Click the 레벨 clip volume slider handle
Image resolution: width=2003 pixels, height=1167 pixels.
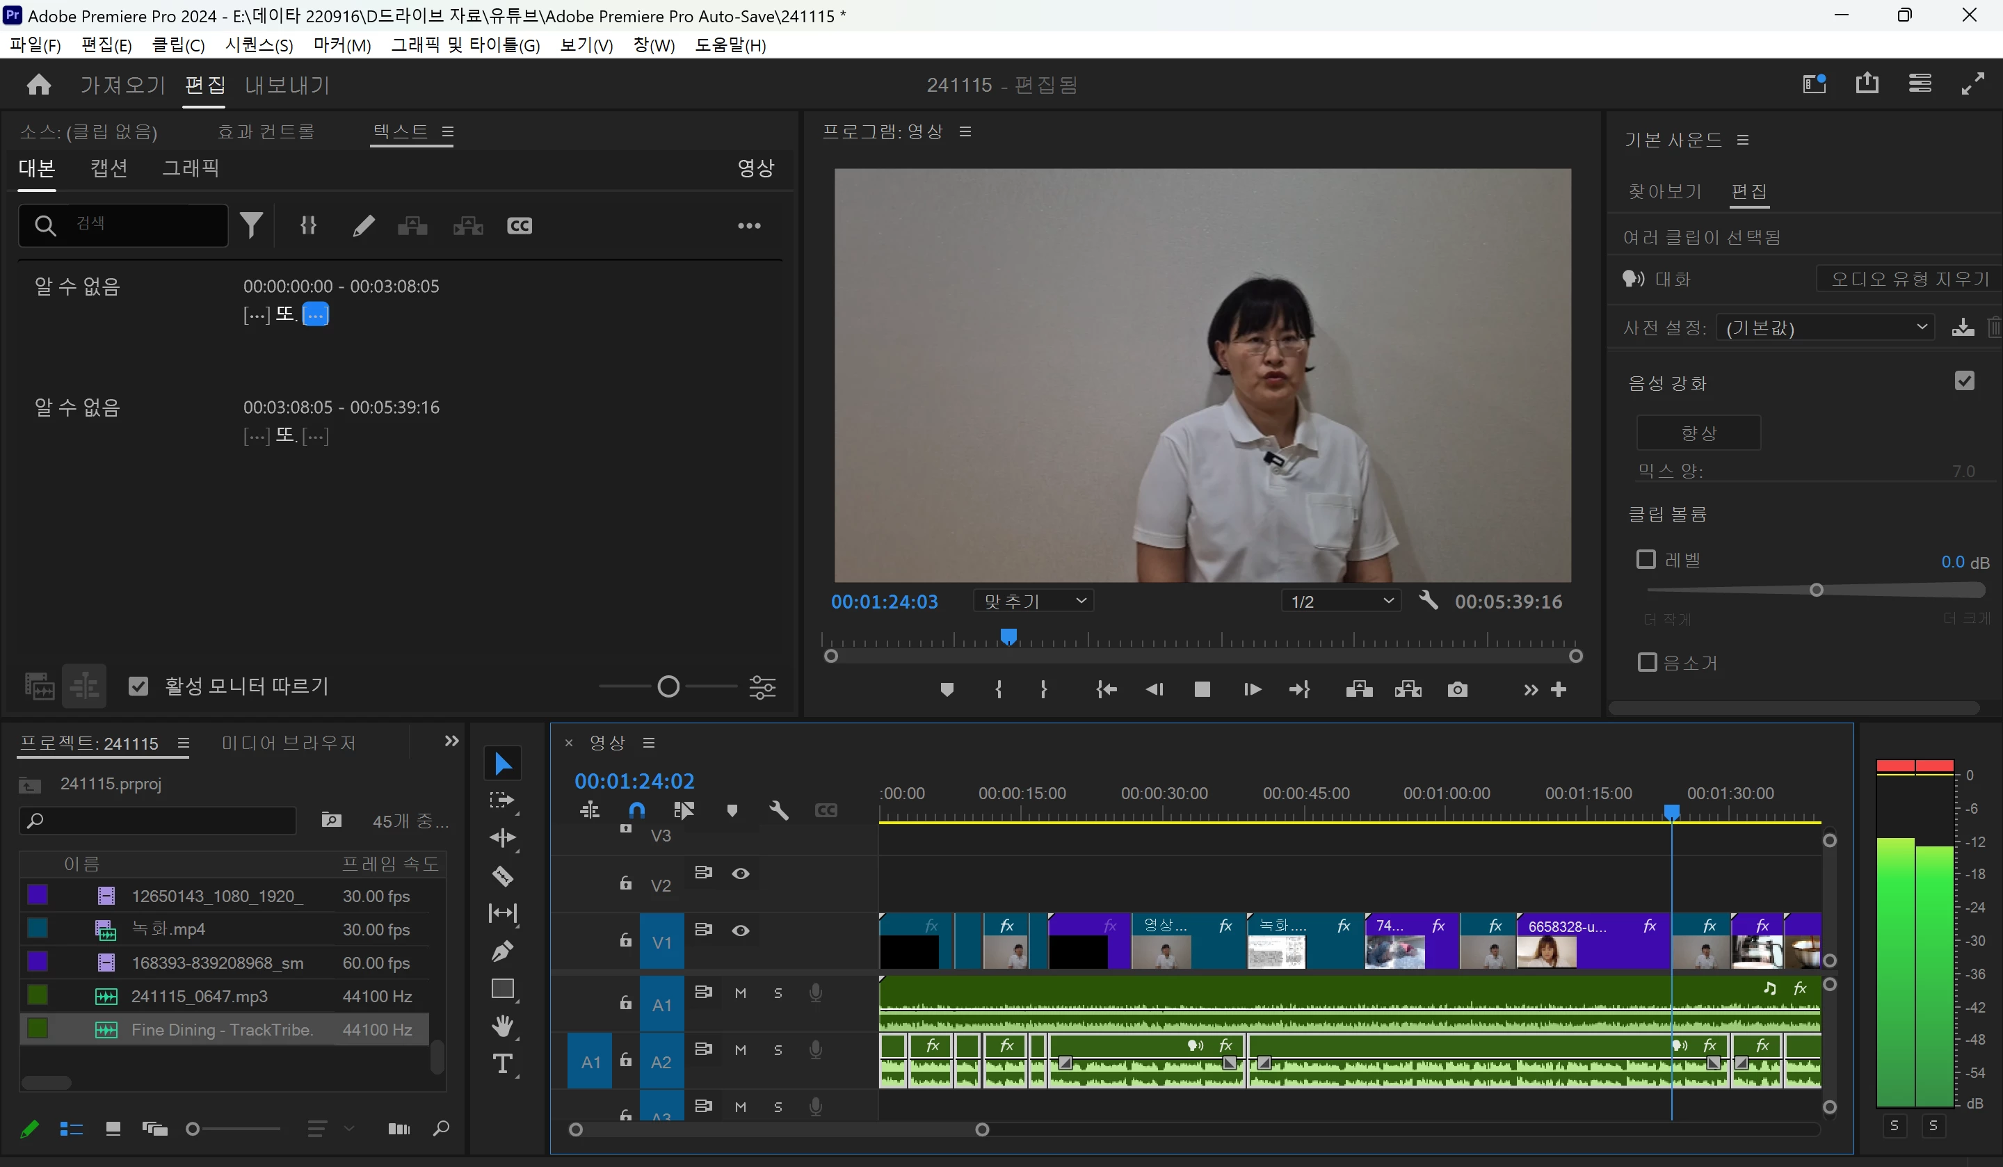(1815, 590)
